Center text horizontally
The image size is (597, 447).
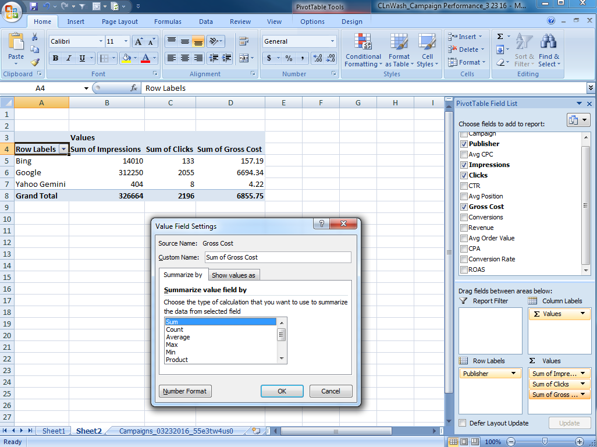coord(185,58)
